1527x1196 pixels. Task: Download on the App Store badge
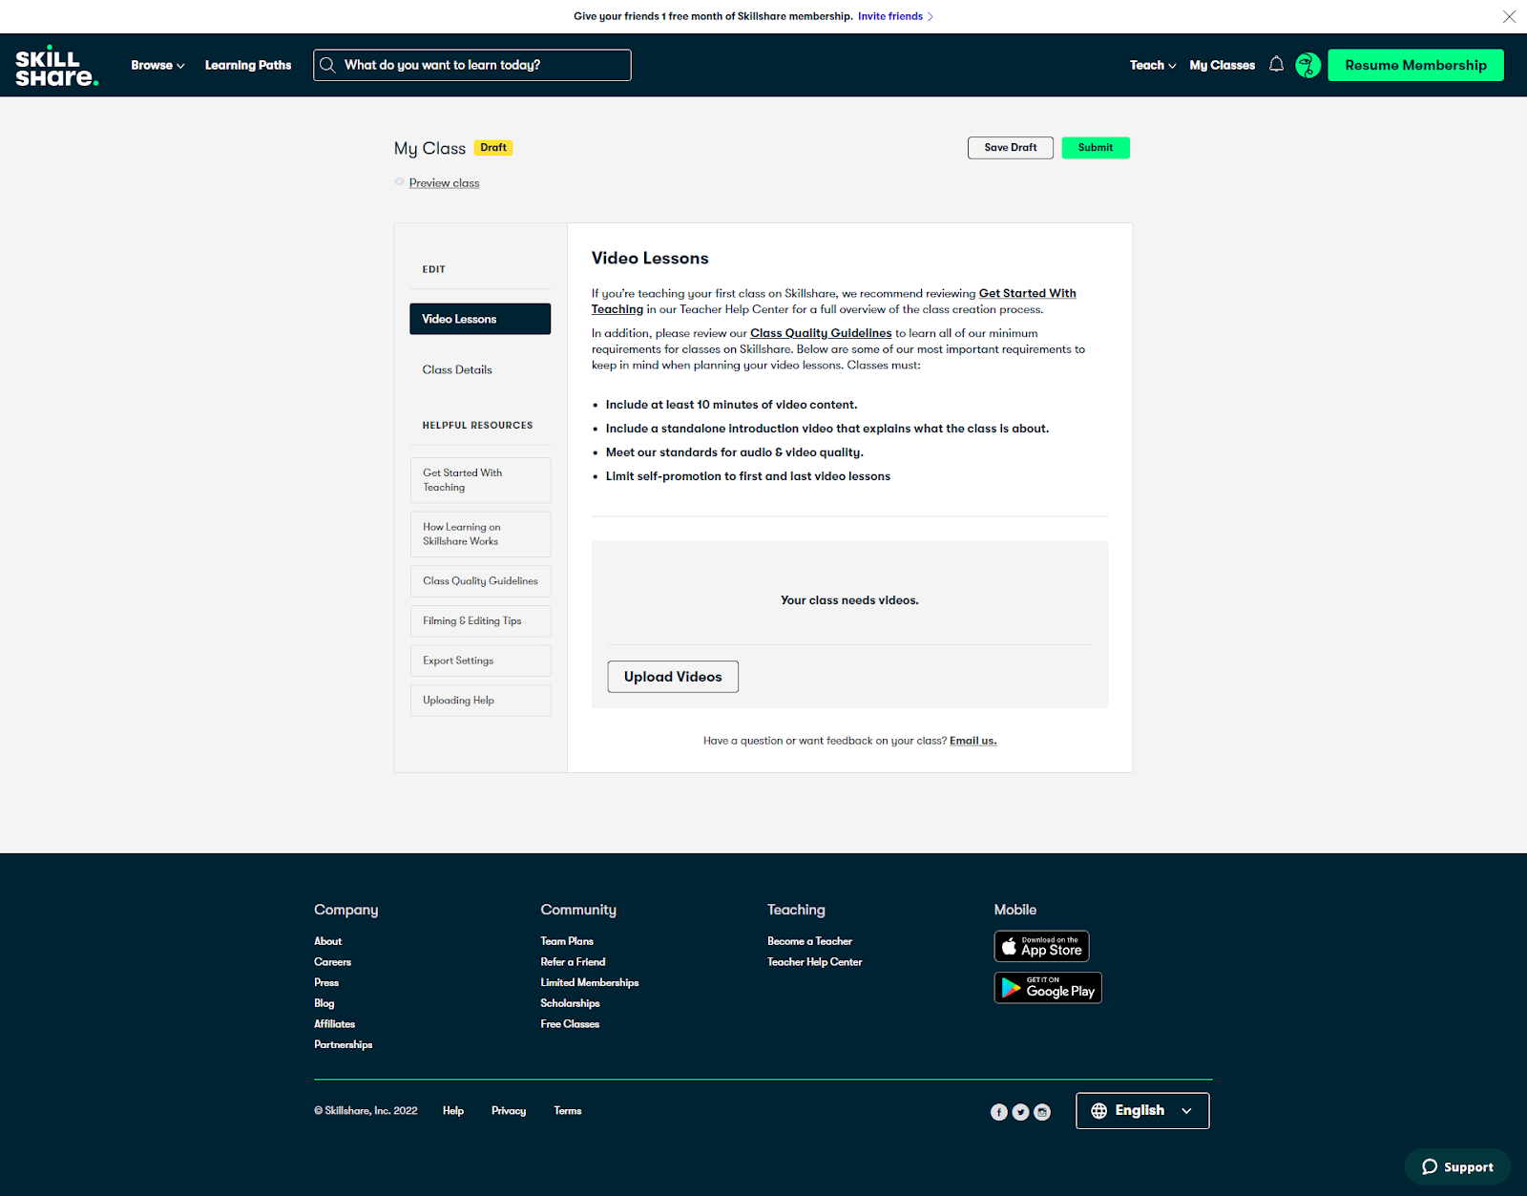point(1041,946)
